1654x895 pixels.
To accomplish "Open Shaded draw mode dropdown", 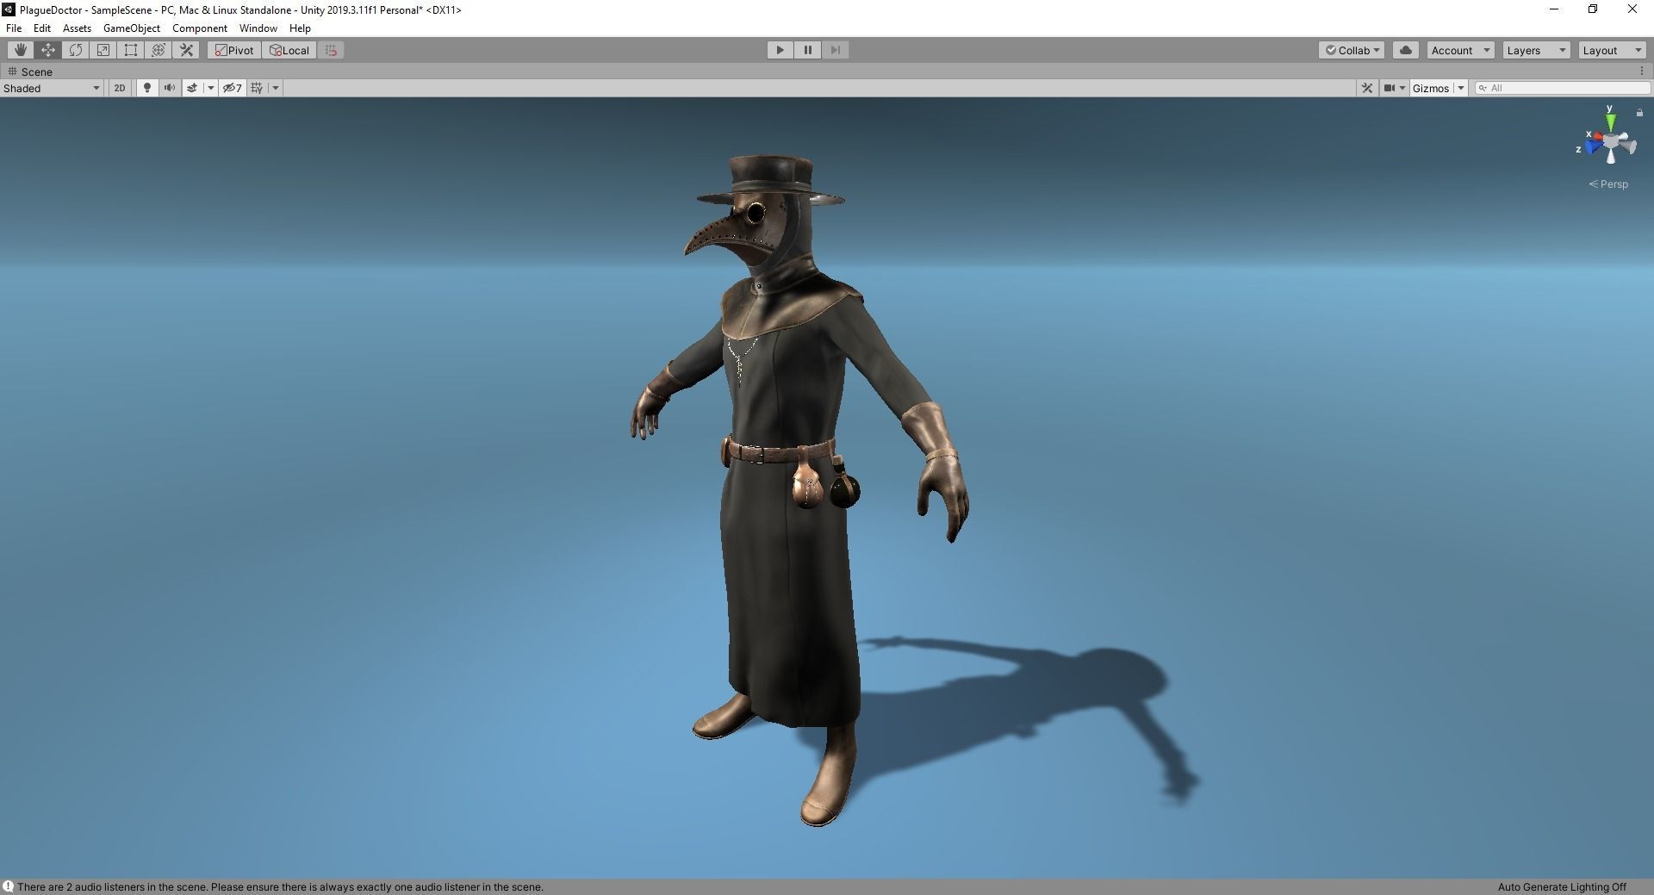I will 52,88.
